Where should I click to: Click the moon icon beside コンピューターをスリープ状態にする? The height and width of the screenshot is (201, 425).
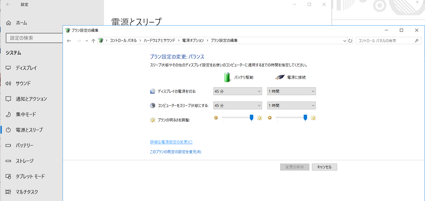[153, 105]
